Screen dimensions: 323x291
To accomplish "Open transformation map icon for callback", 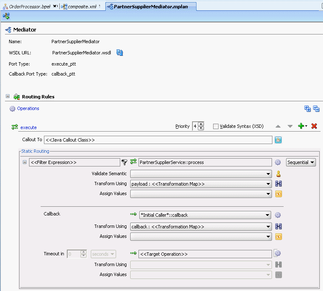I will pos(279,226).
